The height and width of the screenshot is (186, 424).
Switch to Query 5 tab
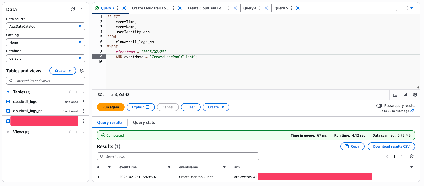tap(281, 8)
